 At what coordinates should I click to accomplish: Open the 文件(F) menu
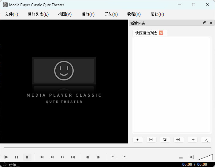coord(12,14)
